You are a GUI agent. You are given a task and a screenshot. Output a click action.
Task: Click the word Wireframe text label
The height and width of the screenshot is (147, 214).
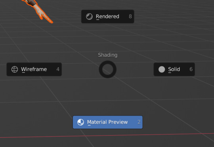[34, 69]
